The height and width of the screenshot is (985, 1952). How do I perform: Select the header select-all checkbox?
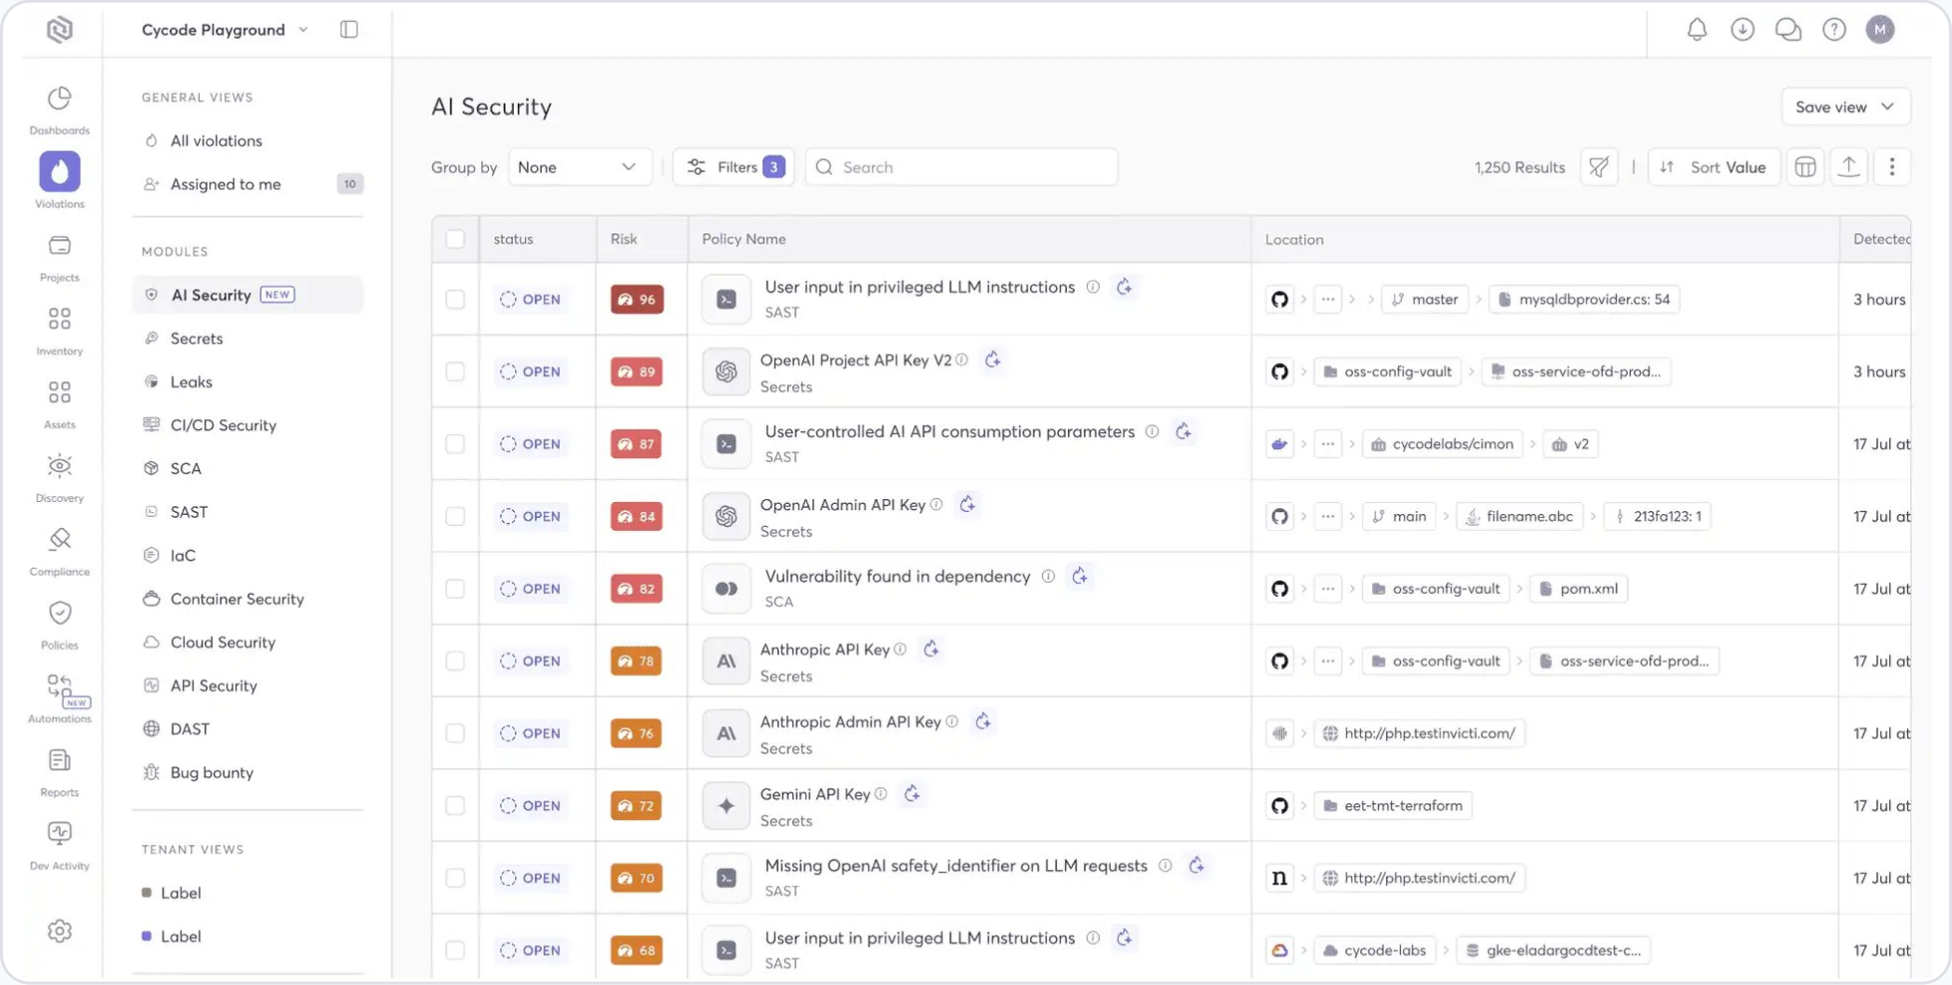click(455, 240)
